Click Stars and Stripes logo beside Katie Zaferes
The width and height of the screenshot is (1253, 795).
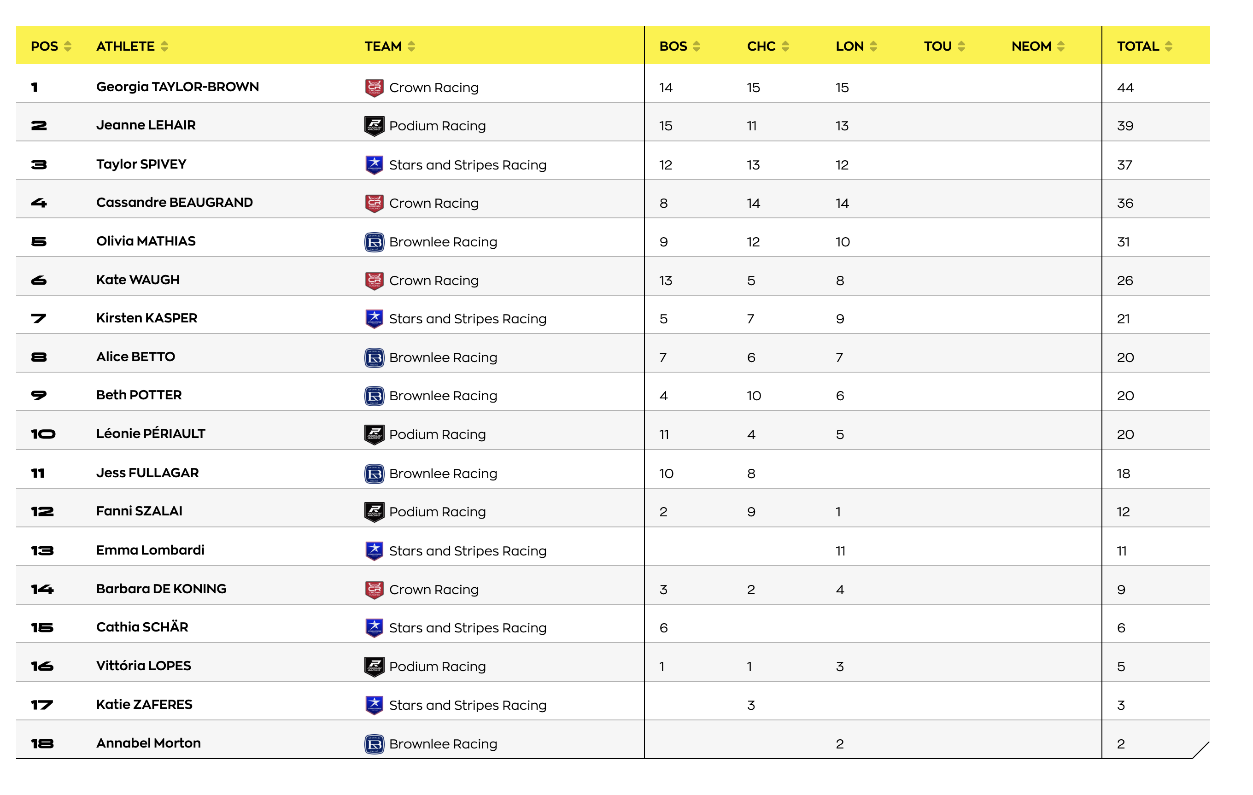pyautogui.click(x=374, y=705)
